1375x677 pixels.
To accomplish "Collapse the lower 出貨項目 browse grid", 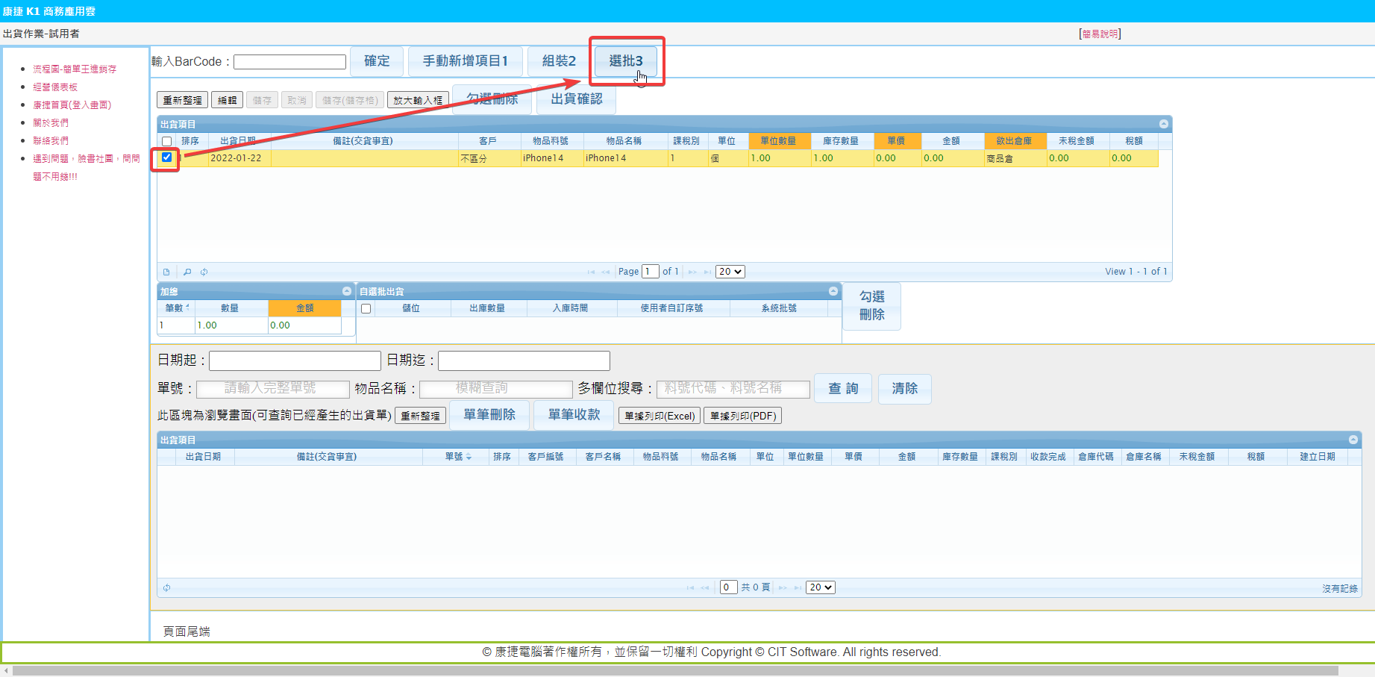I will 1353,440.
